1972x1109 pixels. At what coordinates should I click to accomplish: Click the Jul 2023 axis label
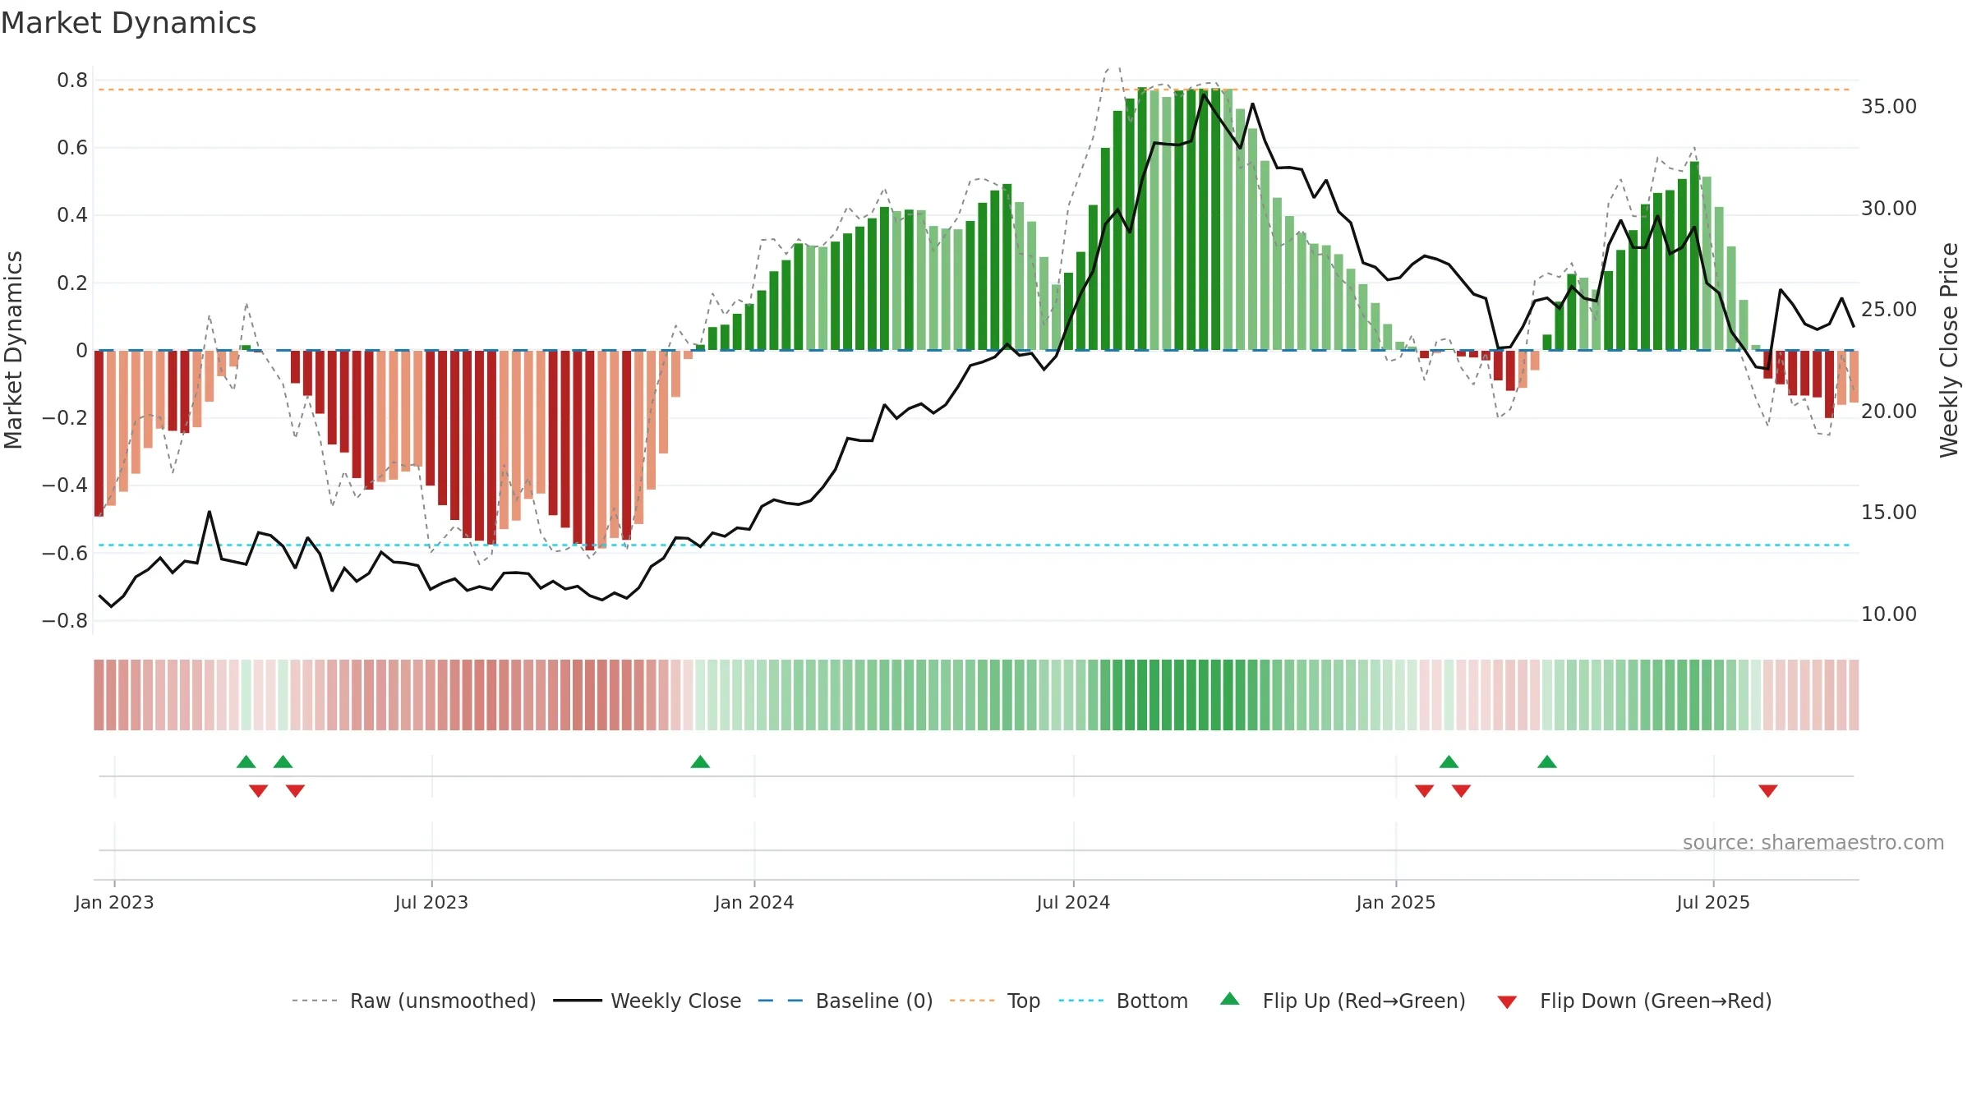(431, 902)
